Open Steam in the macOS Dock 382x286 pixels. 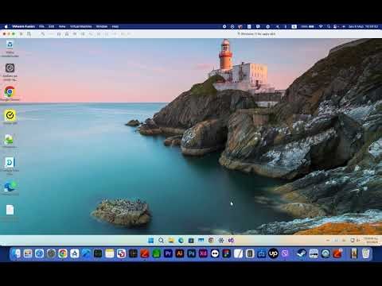302,253
